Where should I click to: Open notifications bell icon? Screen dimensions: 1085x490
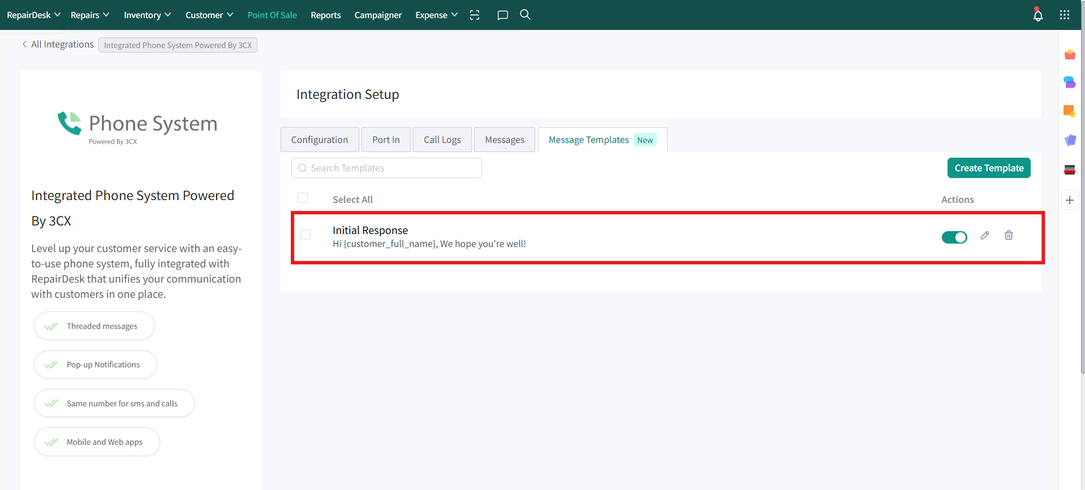pyautogui.click(x=1038, y=15)
